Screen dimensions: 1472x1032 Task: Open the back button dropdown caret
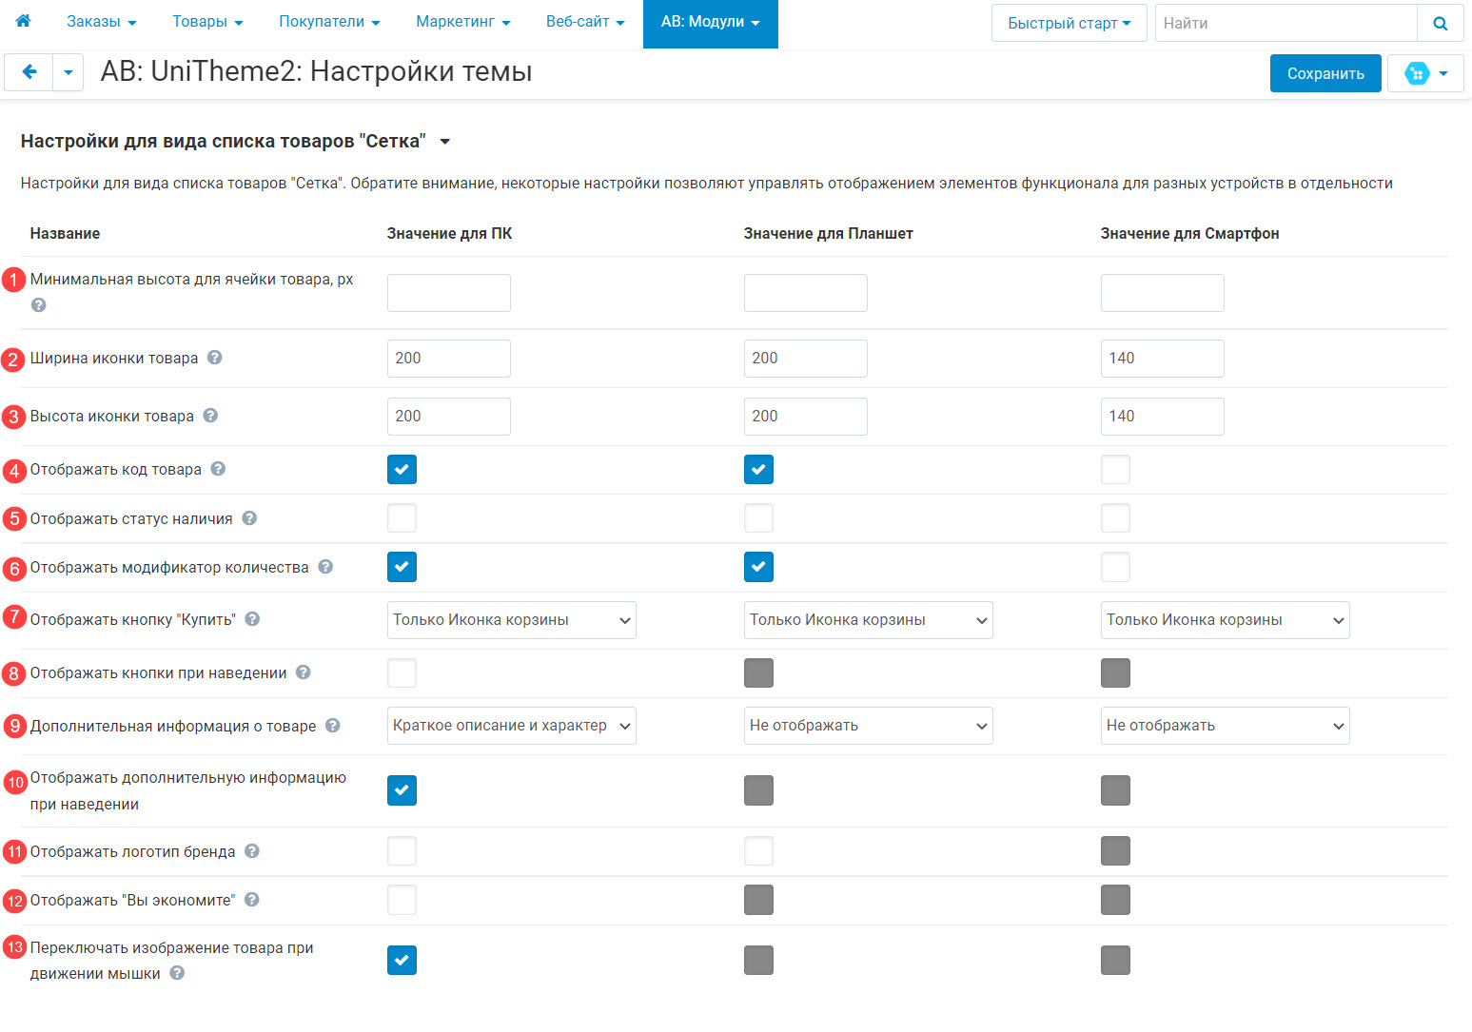tap(68, 72)
